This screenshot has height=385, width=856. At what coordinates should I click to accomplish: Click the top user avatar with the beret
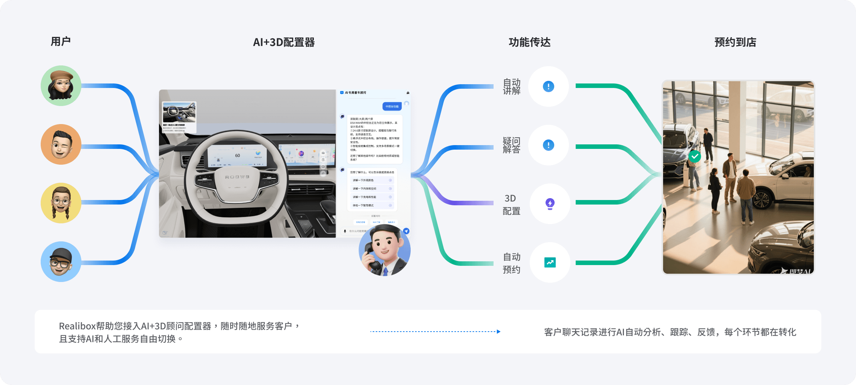[60, 86]
